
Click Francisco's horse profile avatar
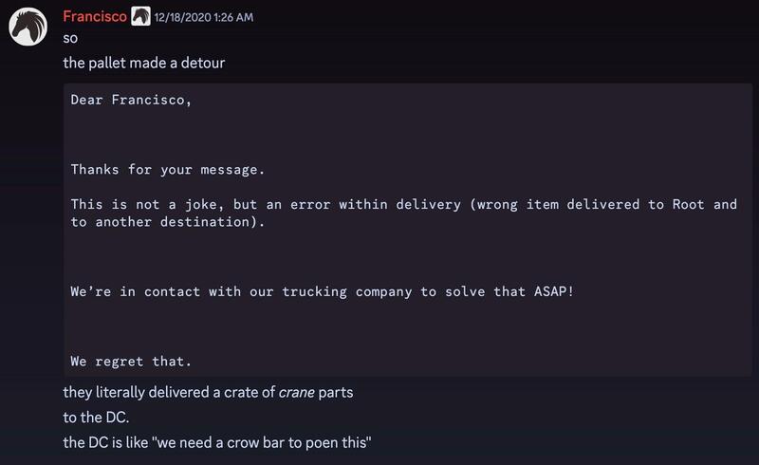(x=28, y=27)
